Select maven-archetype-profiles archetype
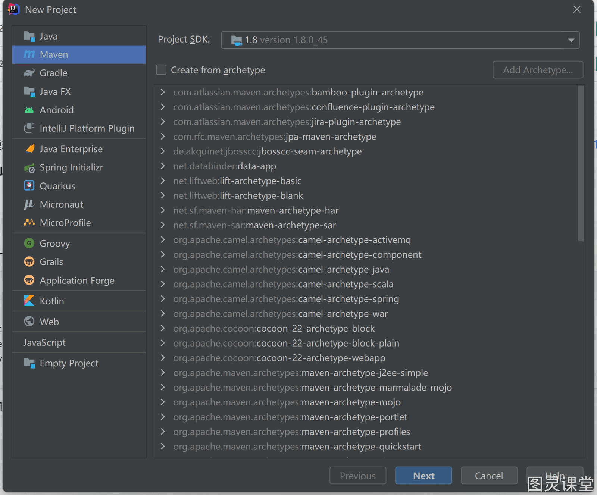597x495 pixels. pos(292,432)
